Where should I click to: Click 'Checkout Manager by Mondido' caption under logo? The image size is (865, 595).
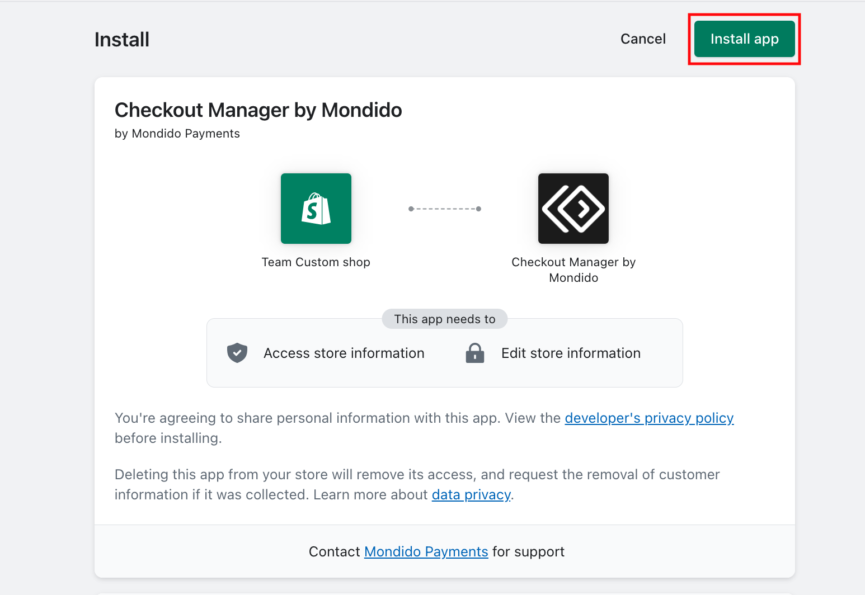pyautogui.click(x=573, y=270)
